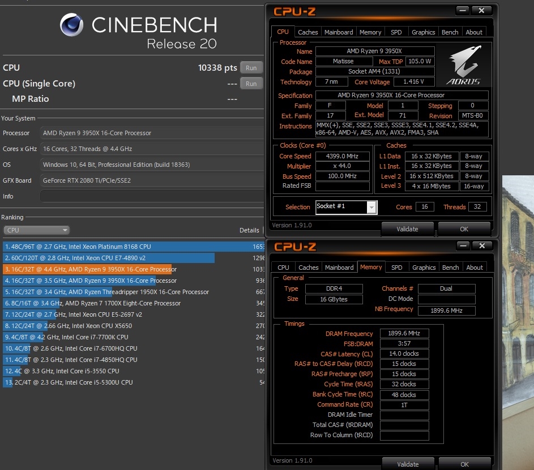The image size is (534, 470).
Task: Open About tab in top CPU-Z window
Action: [x=474, y=32]
